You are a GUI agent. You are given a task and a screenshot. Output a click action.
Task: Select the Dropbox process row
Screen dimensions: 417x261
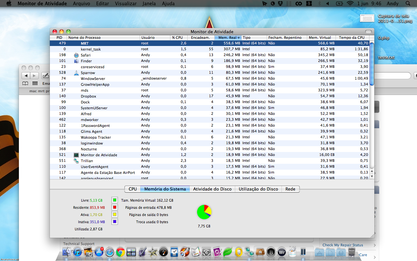tap(209, 96)
